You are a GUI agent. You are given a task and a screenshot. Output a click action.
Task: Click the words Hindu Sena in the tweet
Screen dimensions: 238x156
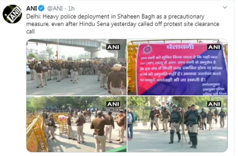coord(95,24)
